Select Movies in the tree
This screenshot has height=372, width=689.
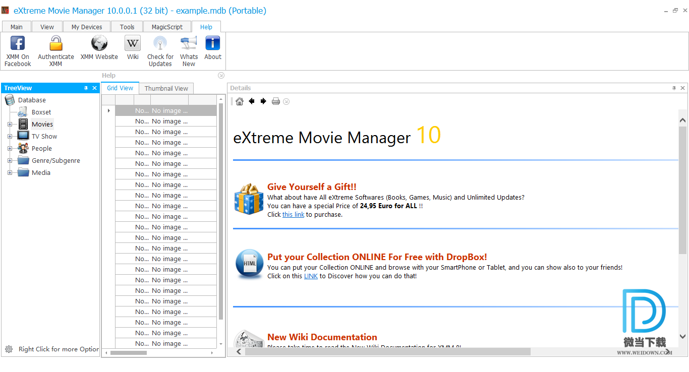[x=42, y=125]
